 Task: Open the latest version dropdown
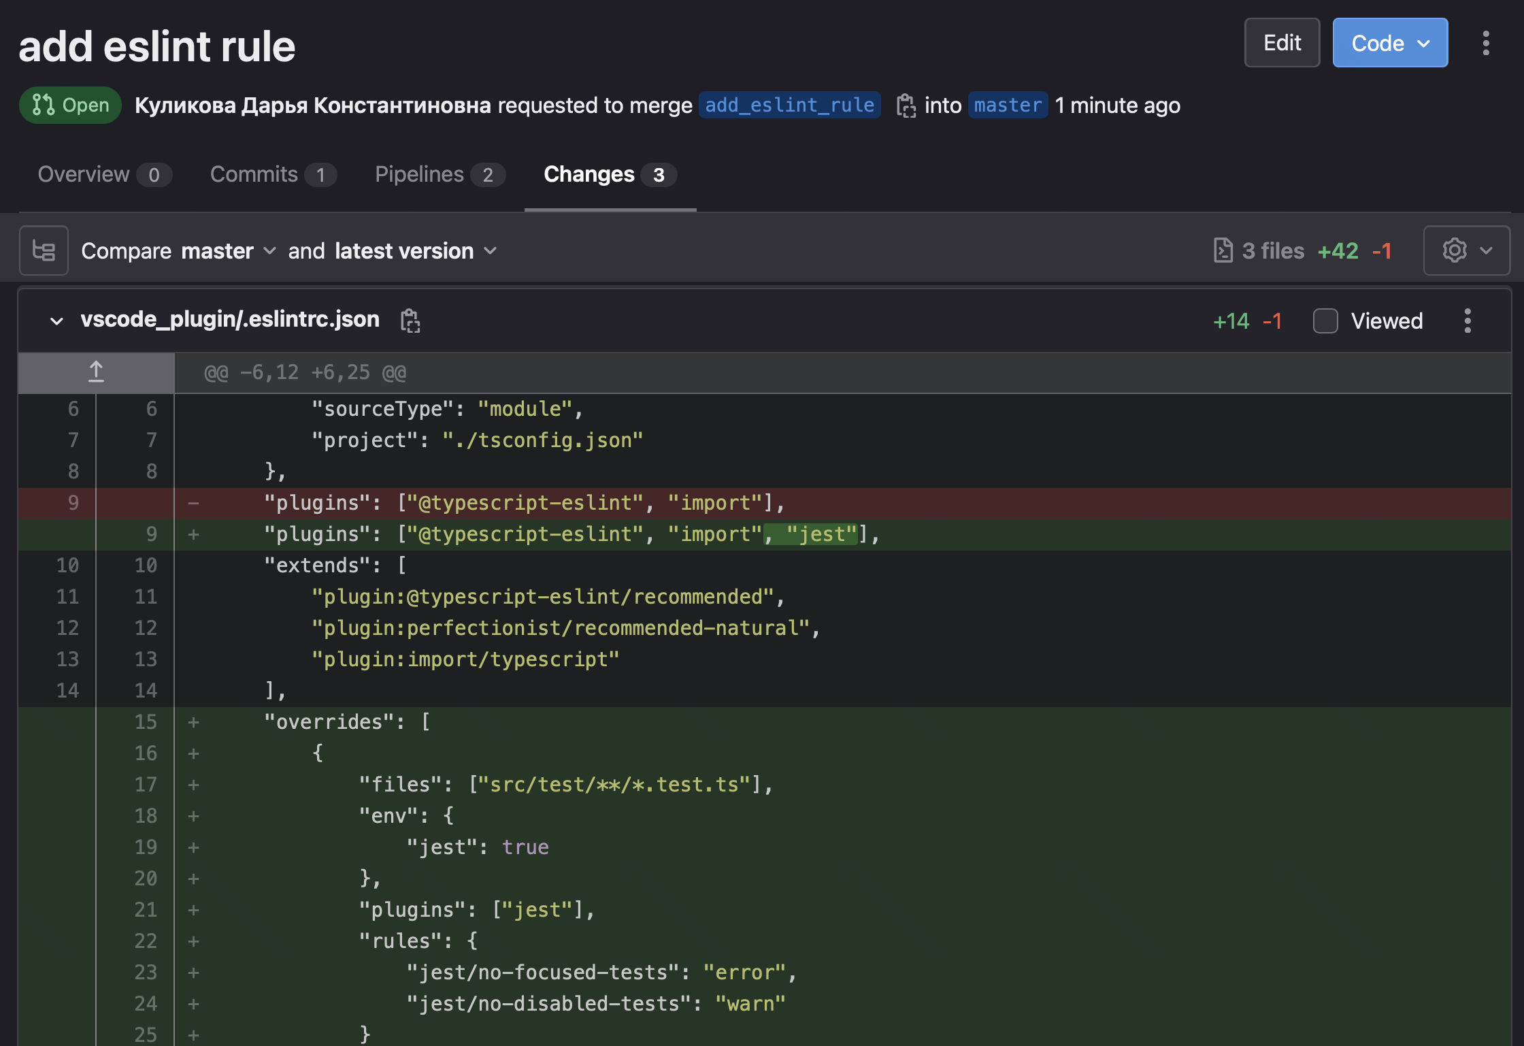click(416, 250)
